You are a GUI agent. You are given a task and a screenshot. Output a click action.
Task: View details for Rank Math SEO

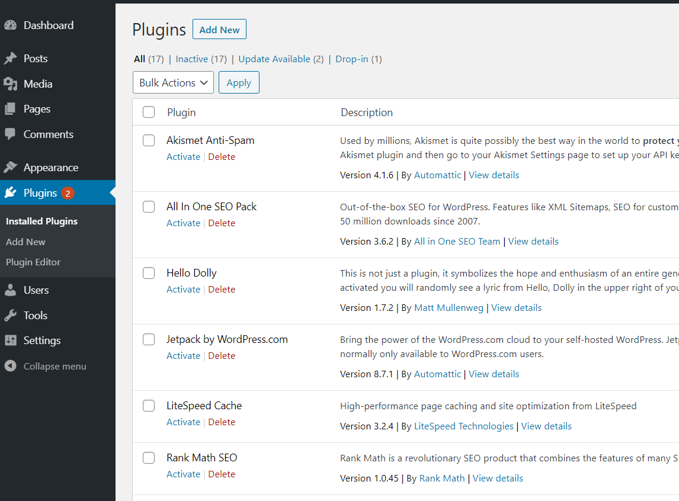[x=498, y=478]
